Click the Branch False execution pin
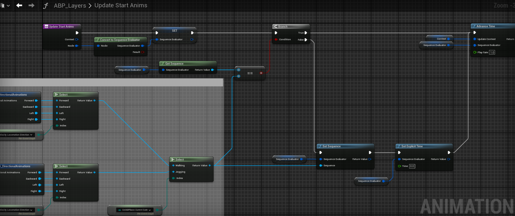The image size is (515, 216). [x=306, y=40]
